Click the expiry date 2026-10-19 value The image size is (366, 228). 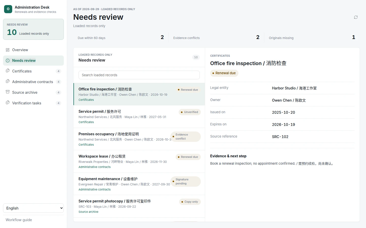pos(283,125)
